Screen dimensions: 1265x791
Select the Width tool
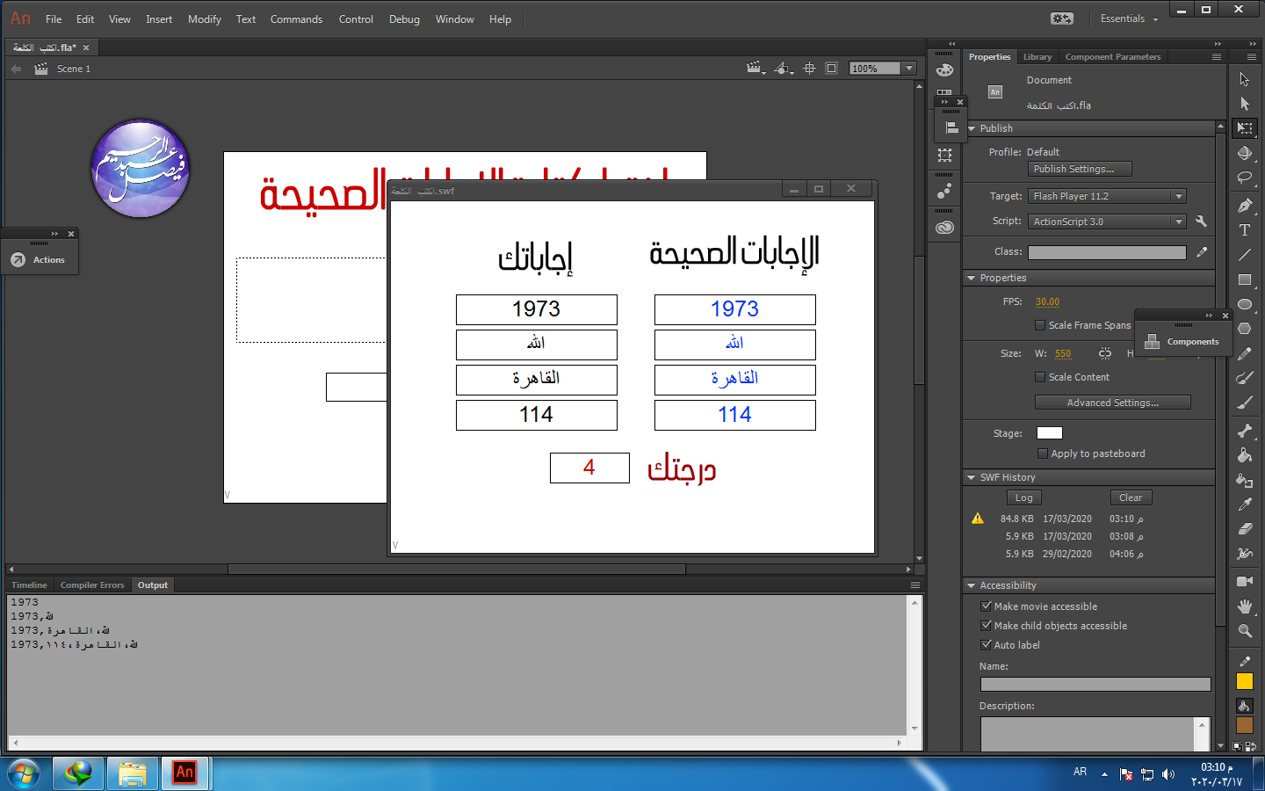tap(1245, 554)
